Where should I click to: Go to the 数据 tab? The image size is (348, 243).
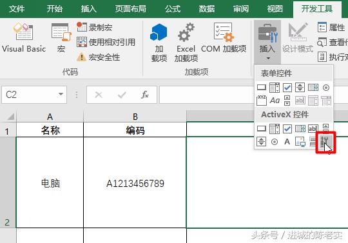[x=207, y=9]
